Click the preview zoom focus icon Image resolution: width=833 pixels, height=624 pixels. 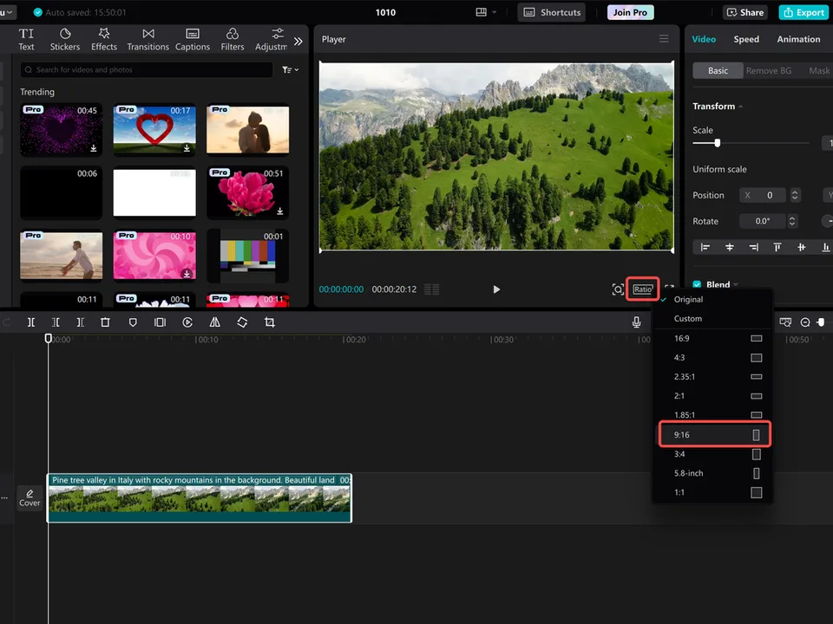click(x=617, y=289)
